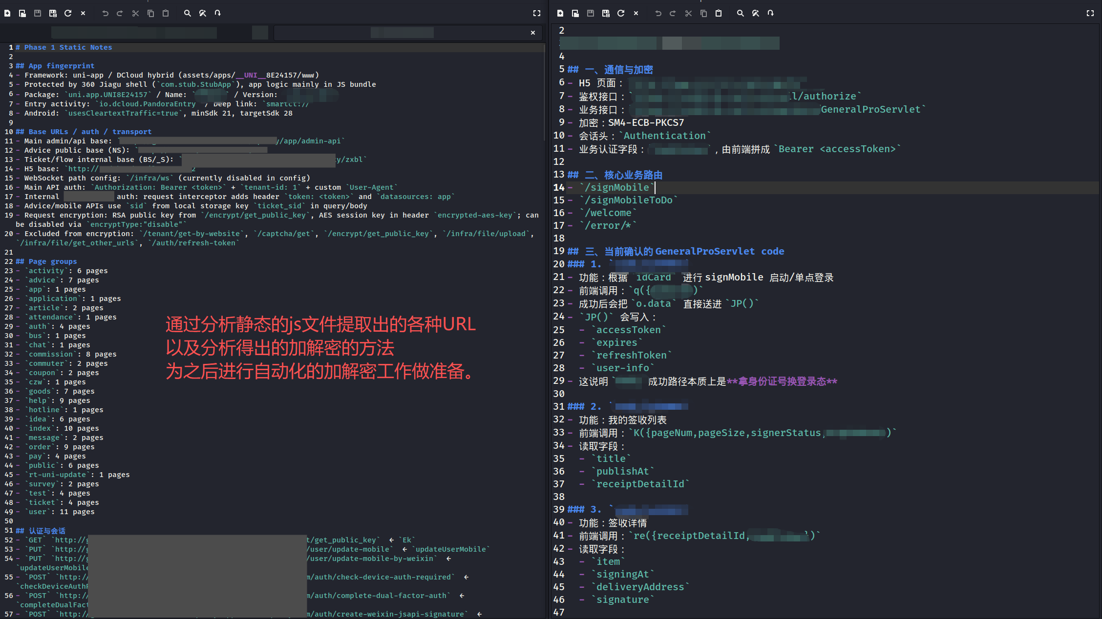Open Find and Replace in right editor
The height and width of the screenshot is (619, 1102).
(755, 13)
